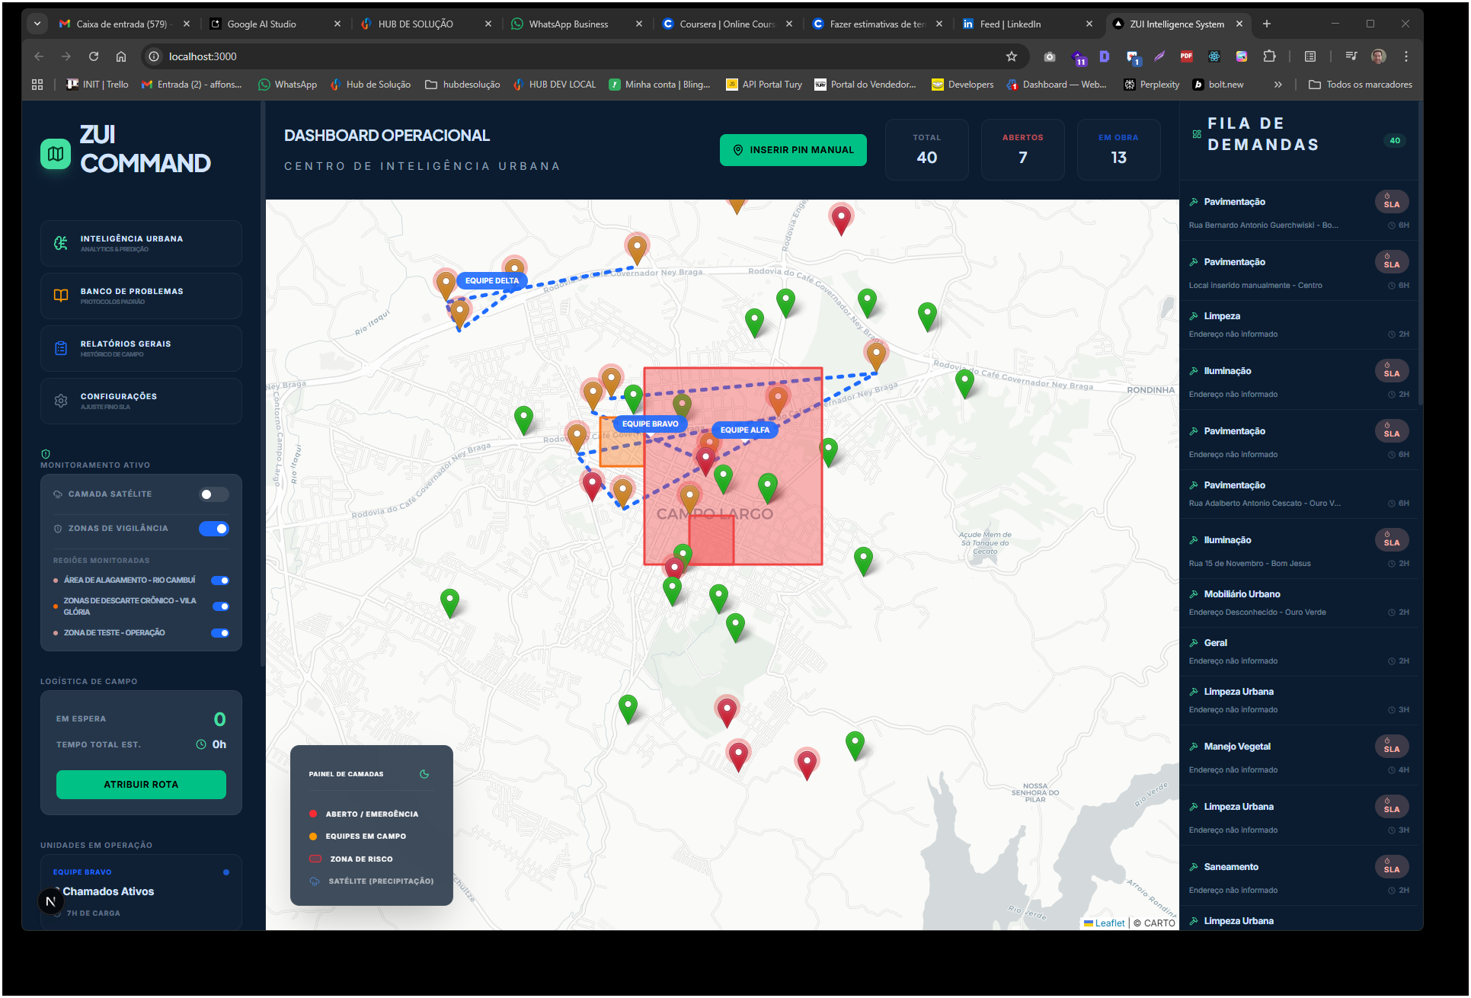Bookmark this page with star icon
1471x998 pixels.
tap(1012, 56)
